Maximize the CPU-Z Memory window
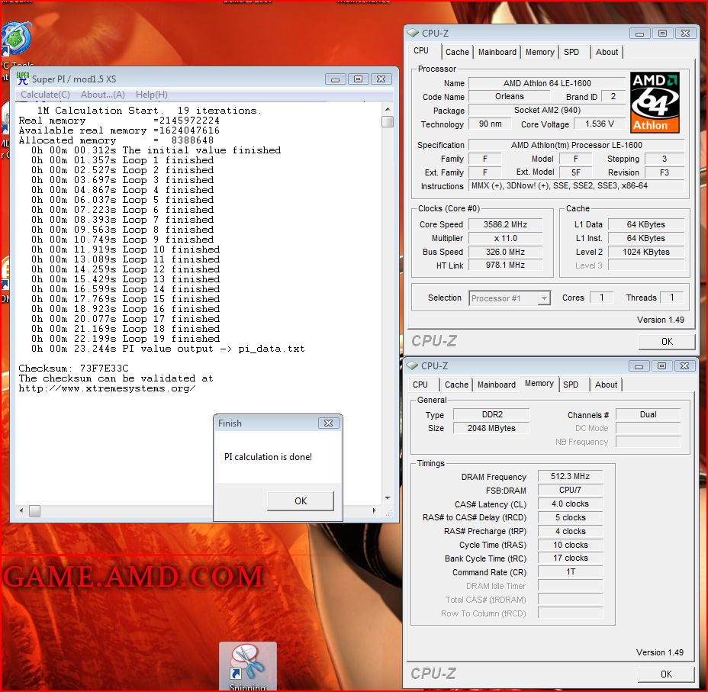Image resolution: width=708 pixels, height=692 pixels. pyautogui.click(x=661, y=366)
